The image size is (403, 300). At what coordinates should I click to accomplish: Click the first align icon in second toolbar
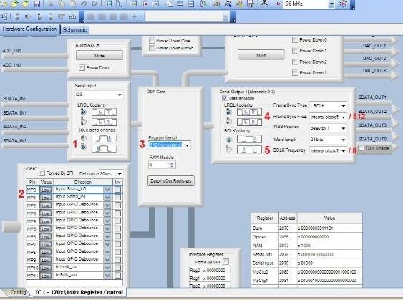4,16
